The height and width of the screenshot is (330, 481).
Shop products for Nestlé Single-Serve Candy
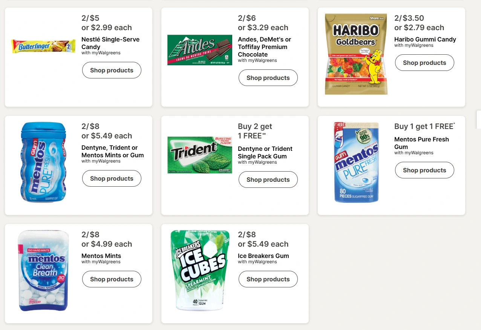pos(112,71)
